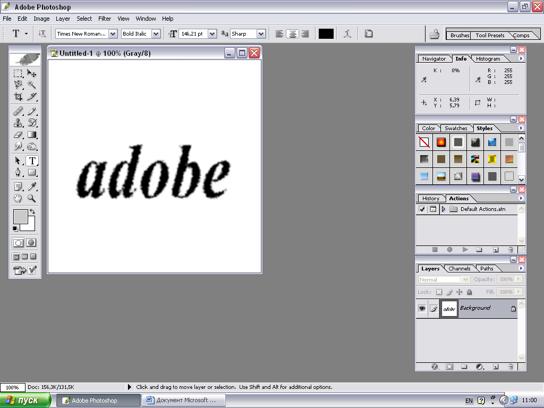Create warped text icon in options bar
Image resolution: width=544 pixels, height=408 pixels.
pyautogui.click(x=347, y=33)
